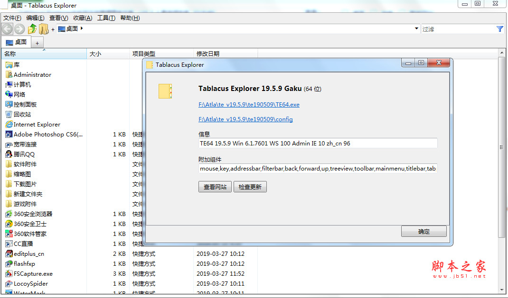Switch to the 桌面 tab
This screenshot has width=508, height=298.
[x=17, y=42]
